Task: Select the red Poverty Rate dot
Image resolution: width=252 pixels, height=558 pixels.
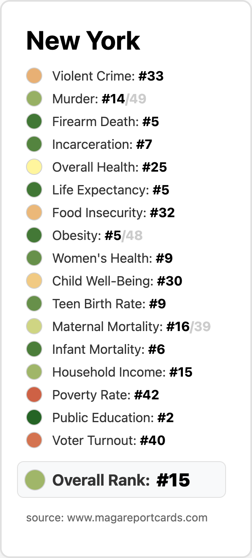Action: [34, 395]
